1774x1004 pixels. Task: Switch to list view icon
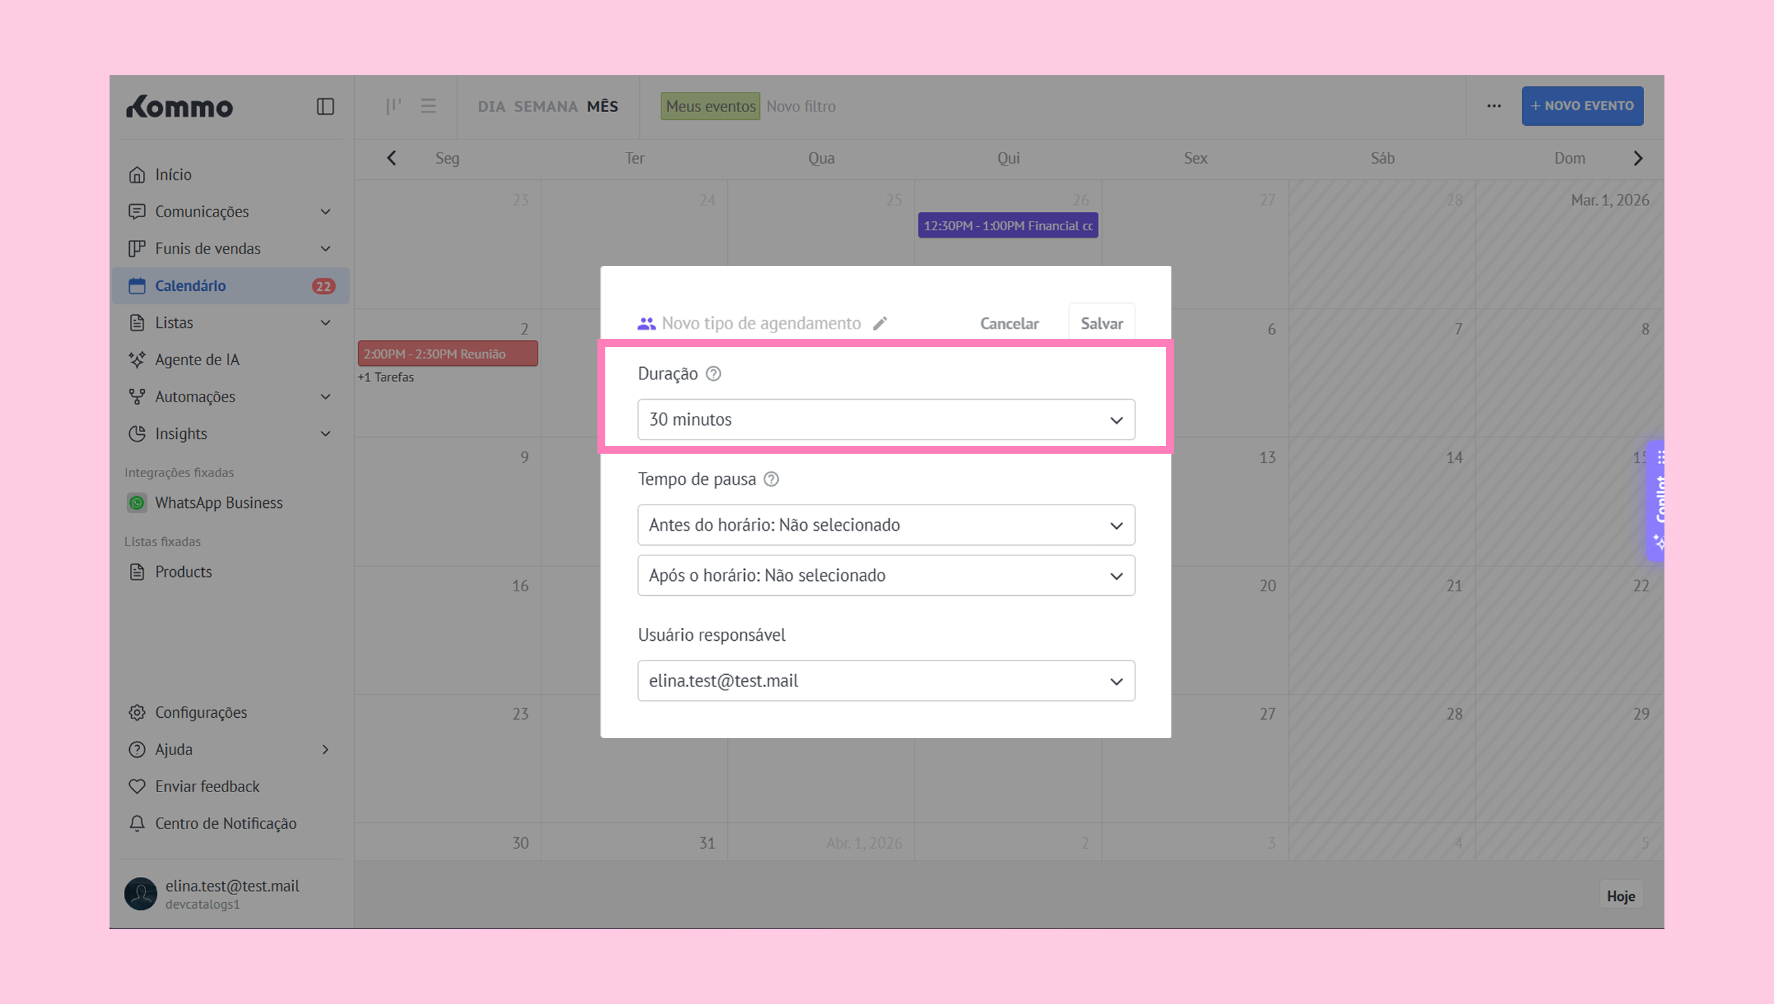[428, 106]
